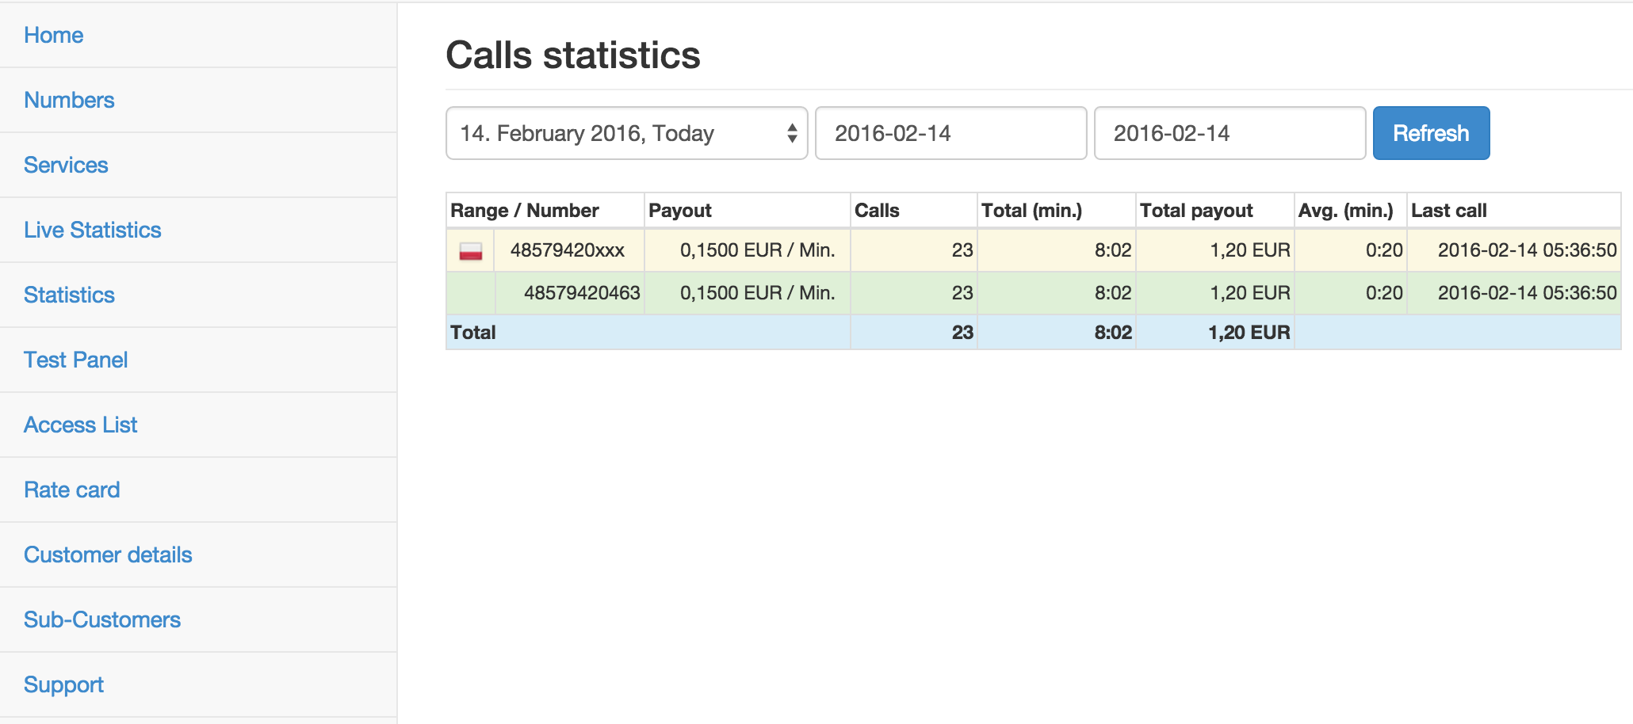Open the date range dropdown
Viewport: 1633px width, 724px height.
tap(626, 133)
